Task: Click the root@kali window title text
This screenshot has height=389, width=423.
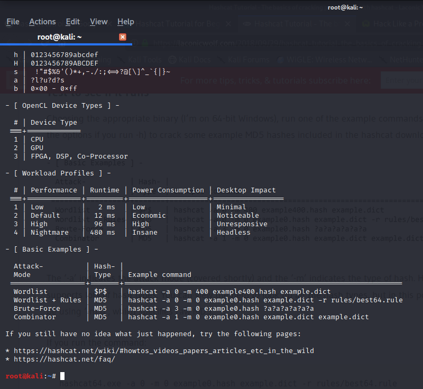Action: pyautogui.click(x=345, y=7)
